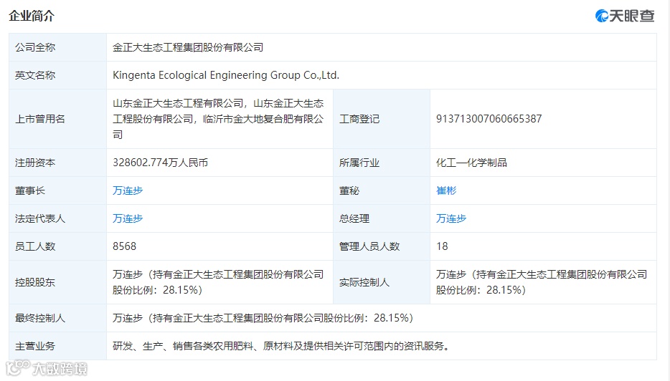670x381 pixels.
Task: Select management headcount value 18
Action: click(442, 246)
